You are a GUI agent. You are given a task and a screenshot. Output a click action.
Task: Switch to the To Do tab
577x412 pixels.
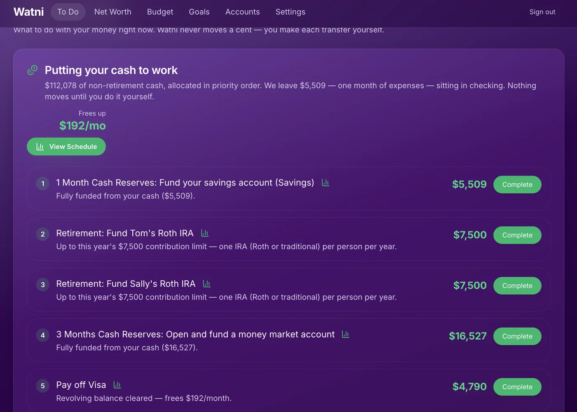[x=68, y=12]
